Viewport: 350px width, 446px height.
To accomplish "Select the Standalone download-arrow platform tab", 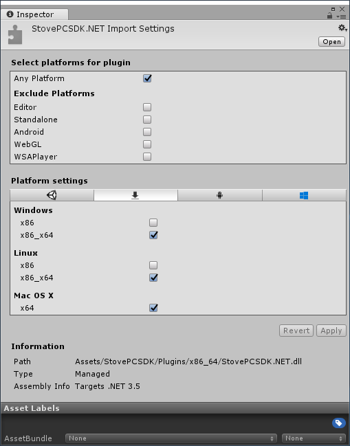I will click(135, 195).
